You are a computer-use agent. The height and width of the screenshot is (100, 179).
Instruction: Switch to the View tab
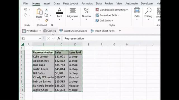[119, 4]
